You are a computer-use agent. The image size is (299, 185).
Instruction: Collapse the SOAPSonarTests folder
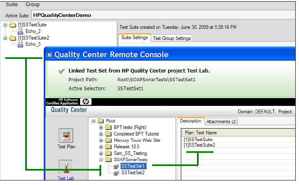(101, 160)
